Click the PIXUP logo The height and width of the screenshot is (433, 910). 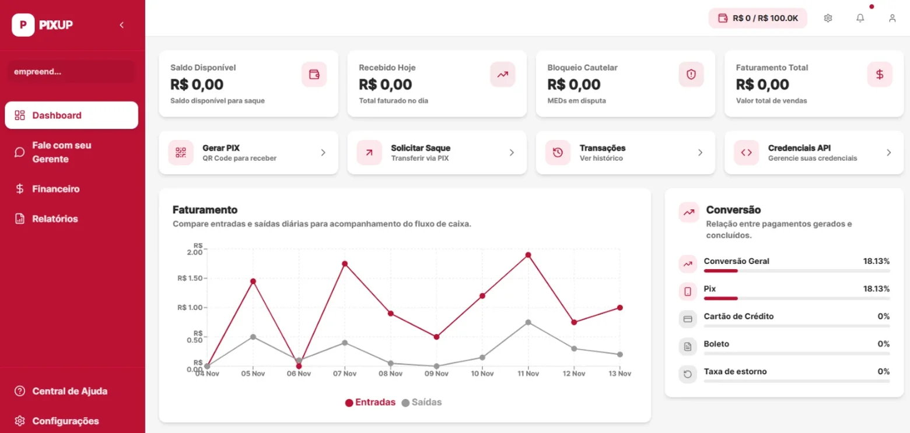(43, 24)
